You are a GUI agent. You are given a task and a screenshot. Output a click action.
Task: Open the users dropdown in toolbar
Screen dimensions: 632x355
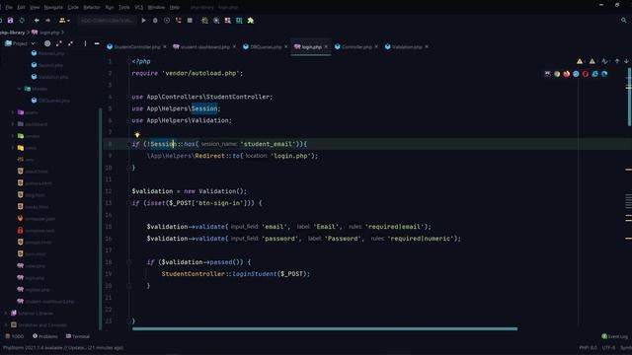[x=64, y=20]
